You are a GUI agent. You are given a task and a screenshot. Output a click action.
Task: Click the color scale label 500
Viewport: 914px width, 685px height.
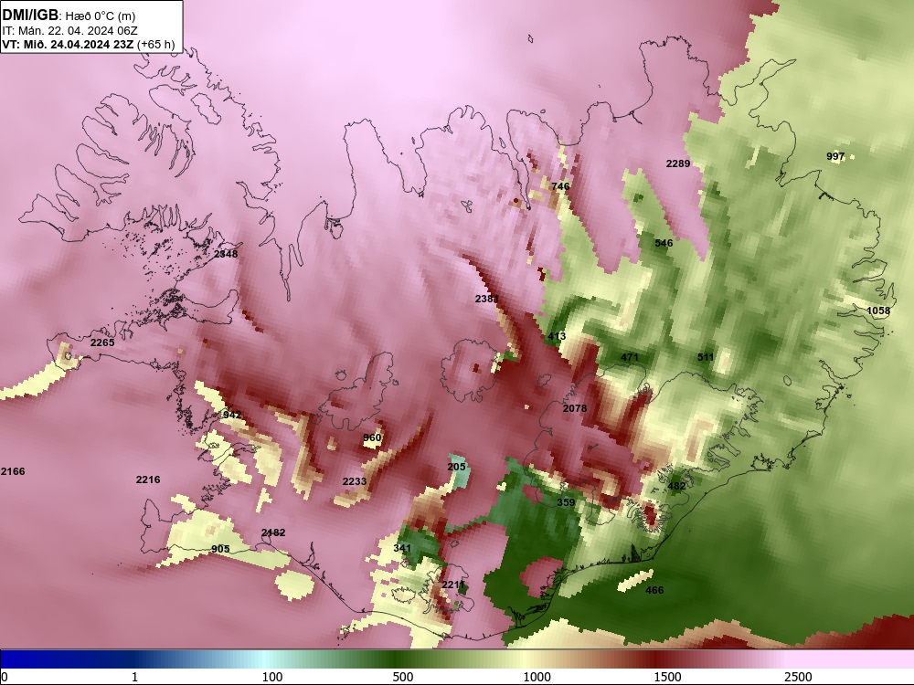click(x=403, y=677)
